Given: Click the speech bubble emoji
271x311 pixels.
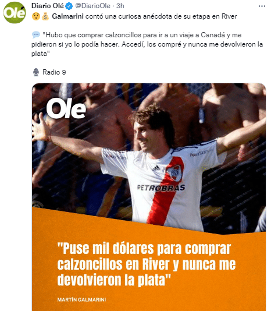Looking at the screenshot, I should click(36, 35).
